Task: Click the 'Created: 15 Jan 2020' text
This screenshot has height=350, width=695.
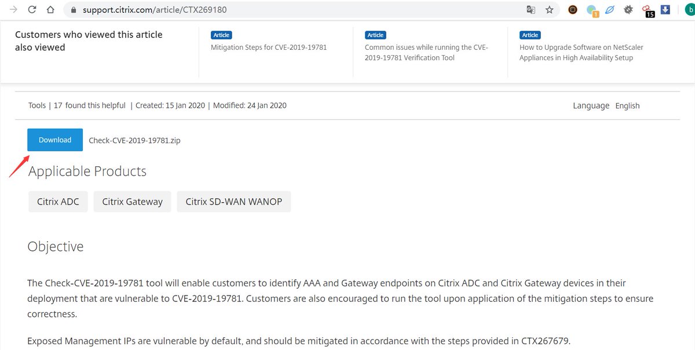Action: pyautogui.click(x=170, y=105)
